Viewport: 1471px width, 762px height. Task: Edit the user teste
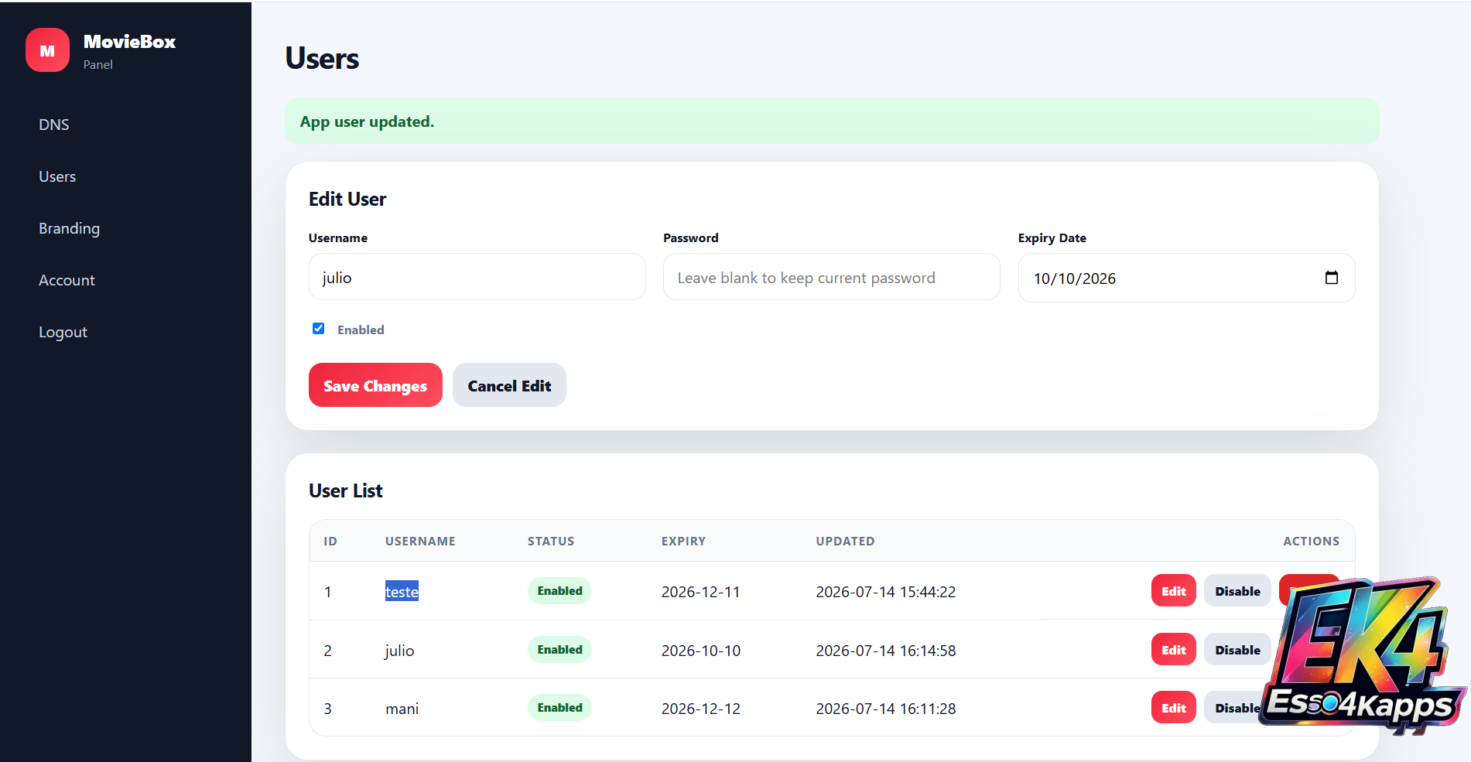[1173, 591]
